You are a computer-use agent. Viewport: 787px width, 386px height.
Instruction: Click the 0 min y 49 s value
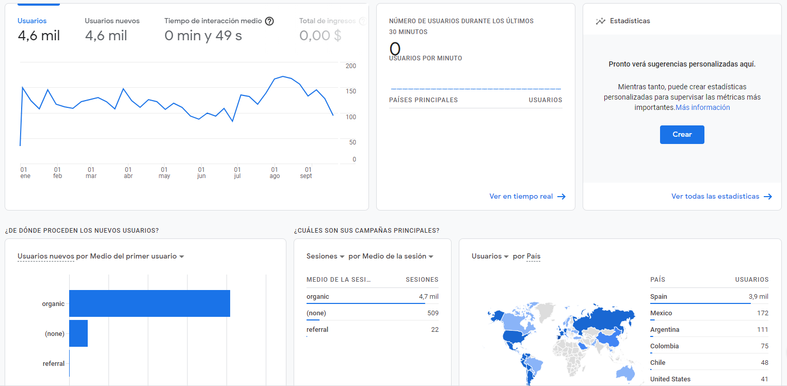click(203, 36)
